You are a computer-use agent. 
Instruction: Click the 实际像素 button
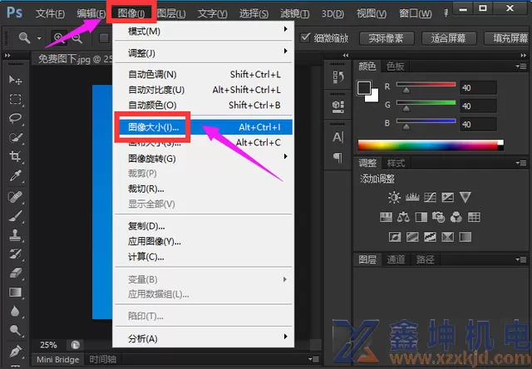pyautogui.click(x=387, y=38)
